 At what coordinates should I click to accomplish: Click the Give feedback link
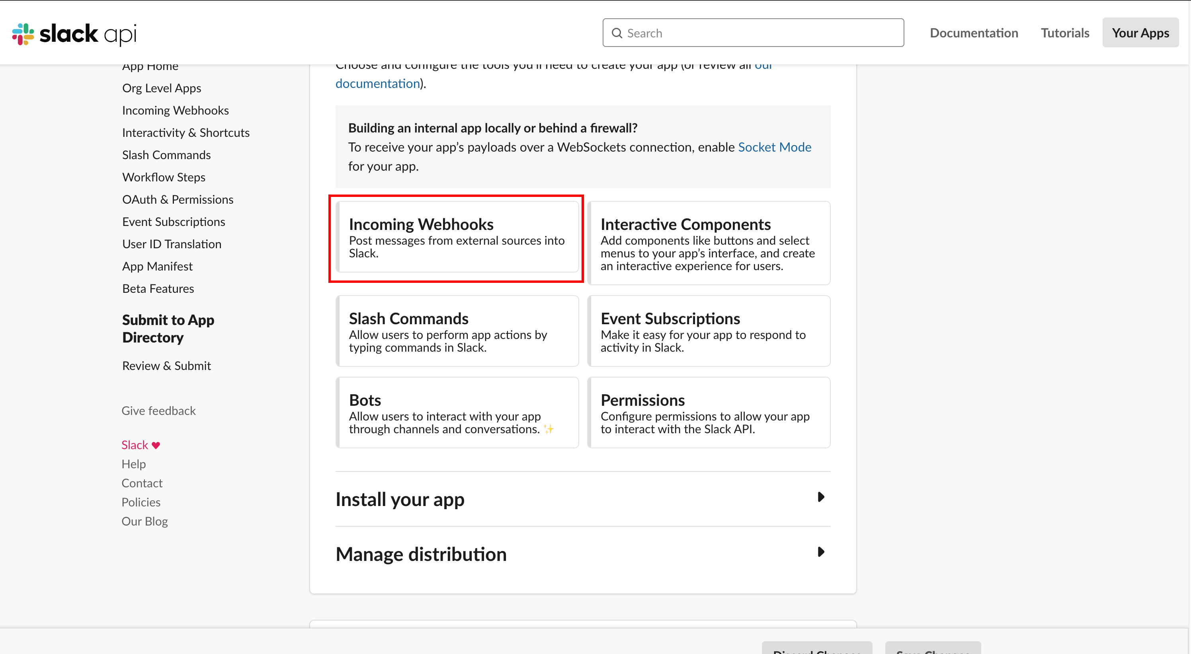[x=158, y=411]
